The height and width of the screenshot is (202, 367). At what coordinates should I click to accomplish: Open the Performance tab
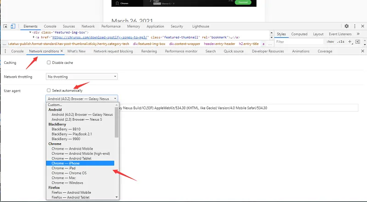(111, 26)
